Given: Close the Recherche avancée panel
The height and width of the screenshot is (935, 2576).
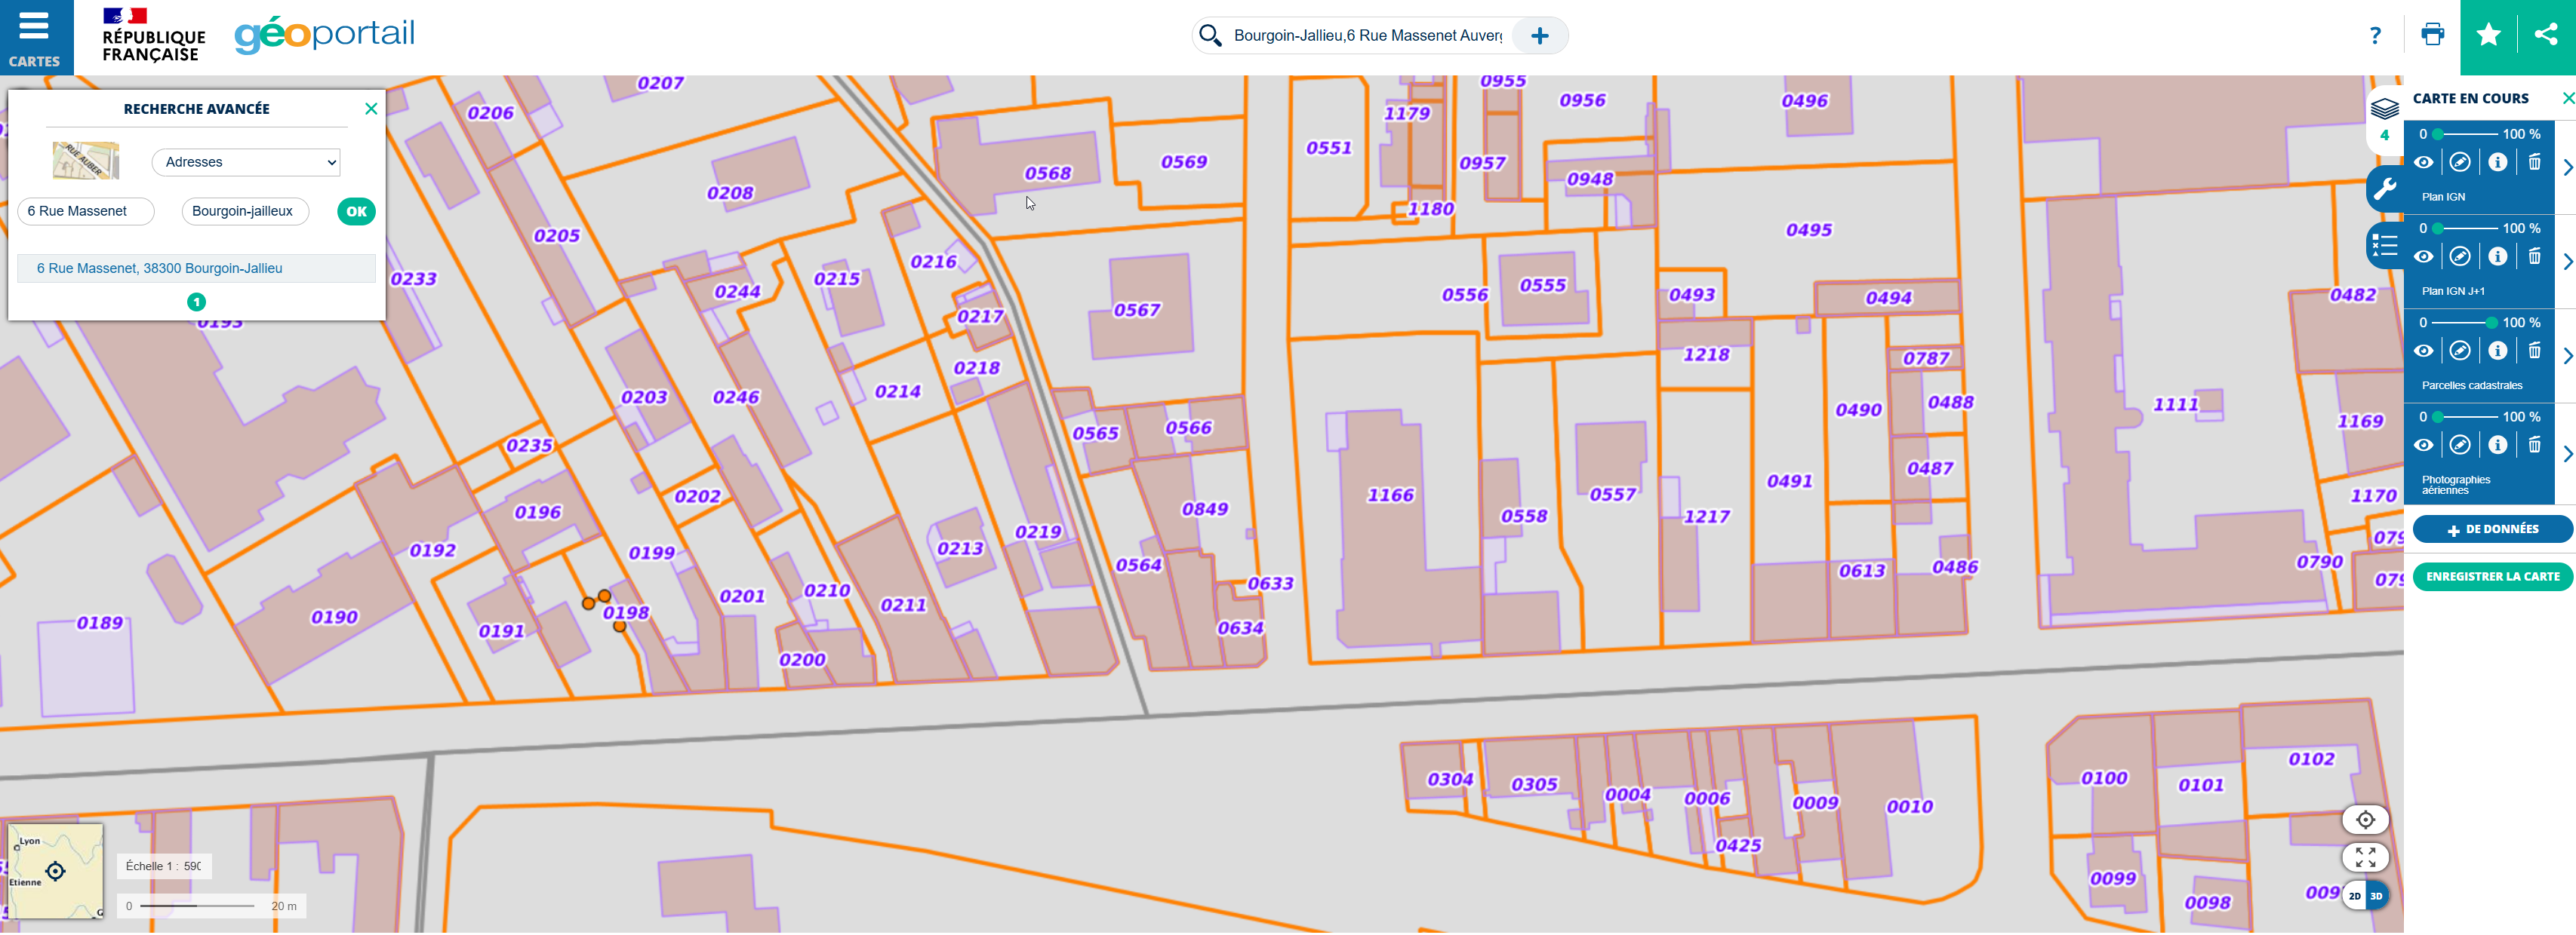Looking at the screenshot, I should pos(371,109).
